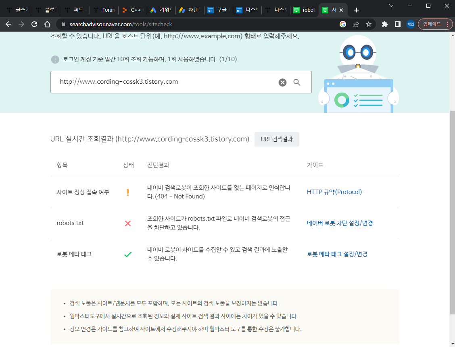Switch to the robot tab
This screenshot has height=347, width=455.
(x=305, y=10)
